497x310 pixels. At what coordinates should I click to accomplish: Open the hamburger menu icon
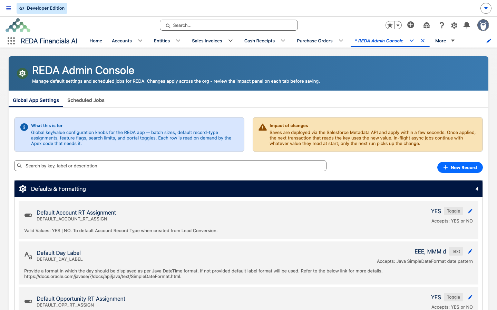(9, 8)
